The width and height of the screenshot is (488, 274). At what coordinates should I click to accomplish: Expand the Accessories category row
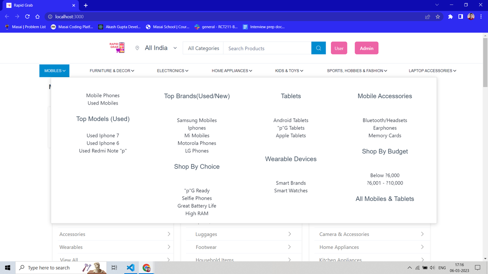point(115,234)
